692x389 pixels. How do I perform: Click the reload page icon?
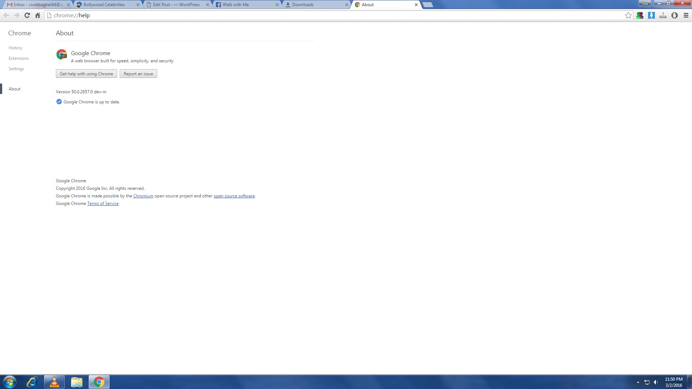click(27, 15)
